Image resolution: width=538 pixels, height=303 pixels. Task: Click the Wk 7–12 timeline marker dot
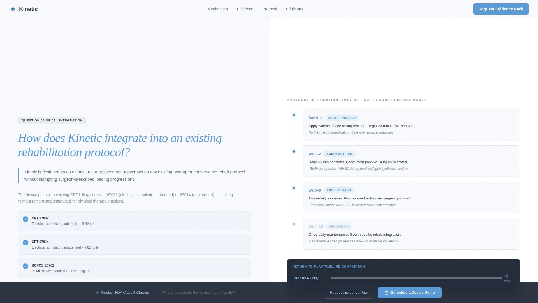(x=294, y=224)
